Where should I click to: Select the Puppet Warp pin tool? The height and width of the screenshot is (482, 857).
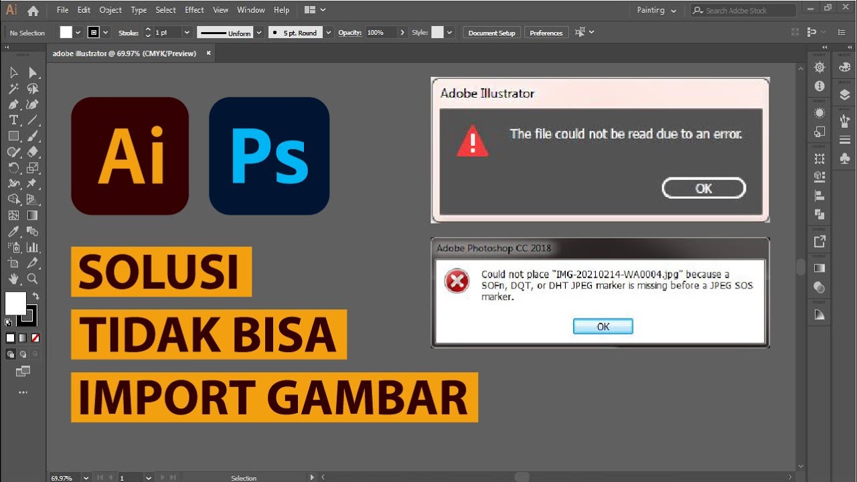(32, 183)
